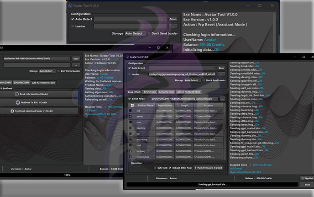
Task: Click Flash Firmware 4 Credit button
Action: [x=209, y=168]
